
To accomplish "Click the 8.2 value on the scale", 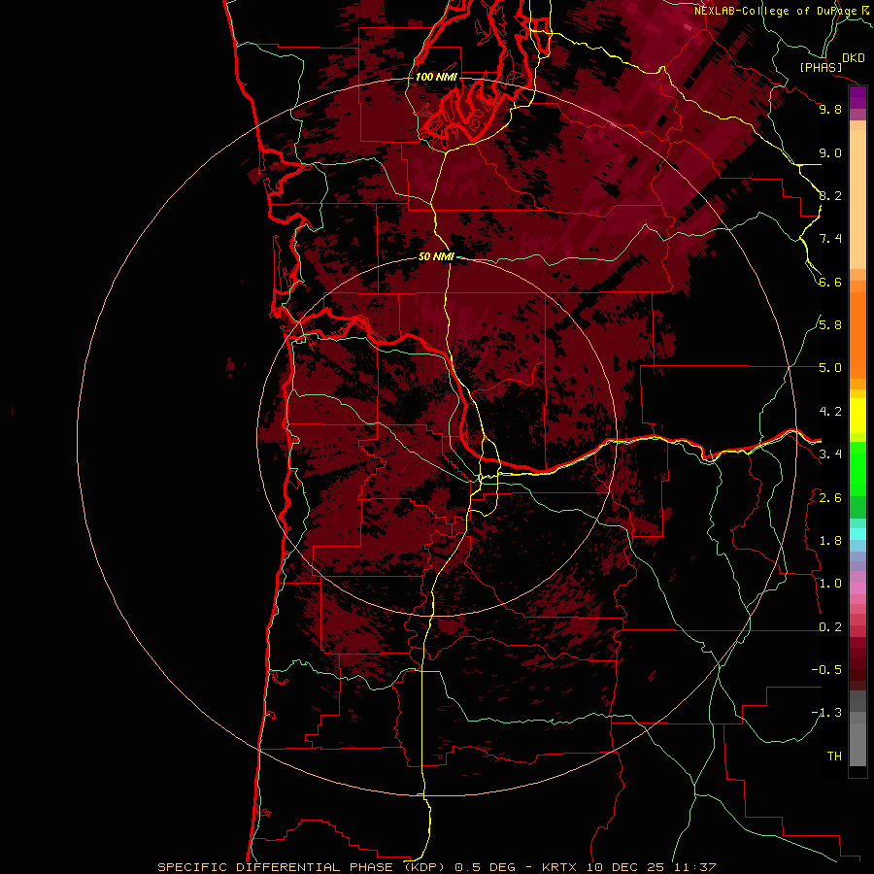I will (x=830, y=195).
